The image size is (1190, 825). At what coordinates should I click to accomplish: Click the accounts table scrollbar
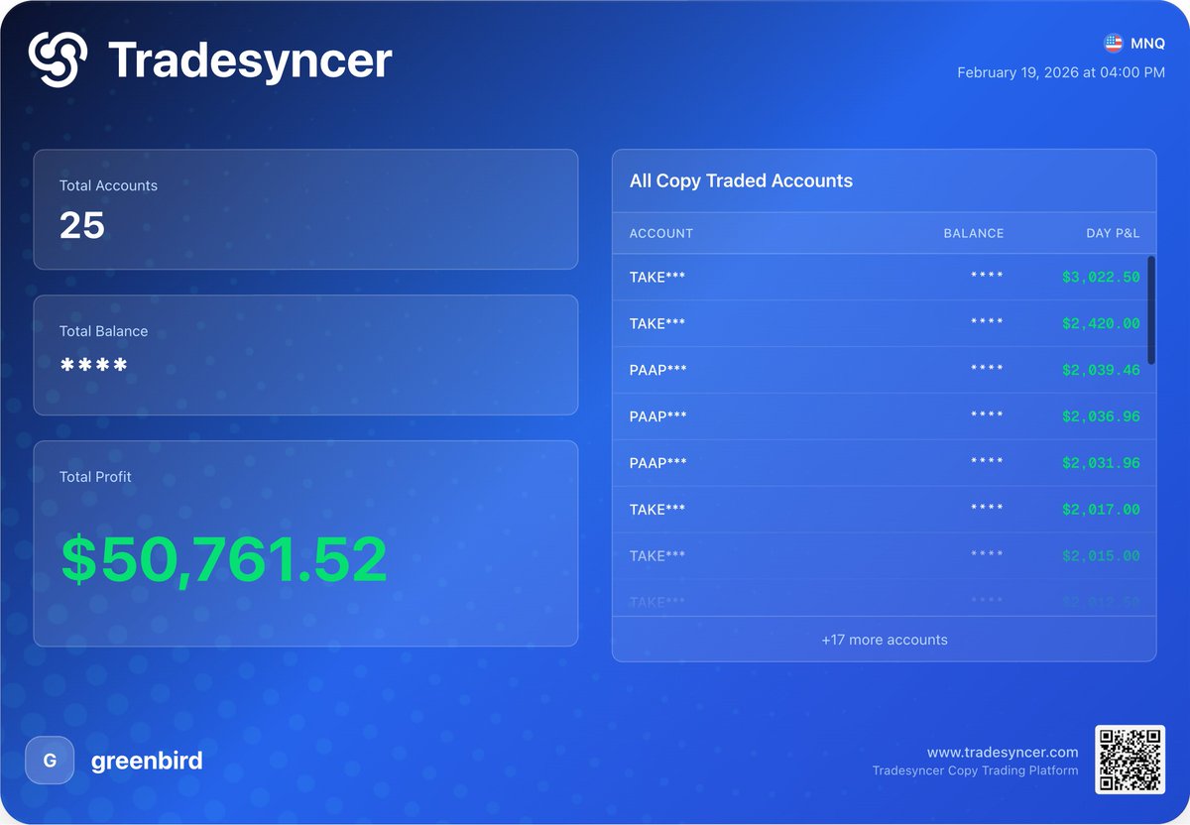tap(1150, 310)
